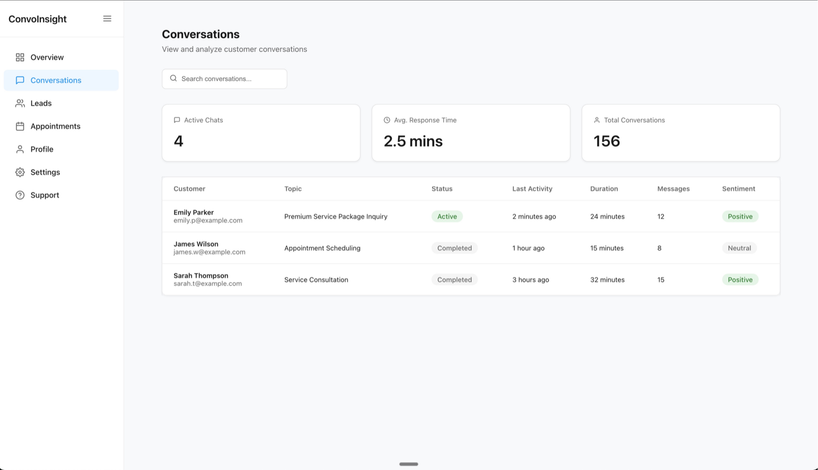
Task: Click the 32 minutes duration cell
Action: tap(607, 280)
